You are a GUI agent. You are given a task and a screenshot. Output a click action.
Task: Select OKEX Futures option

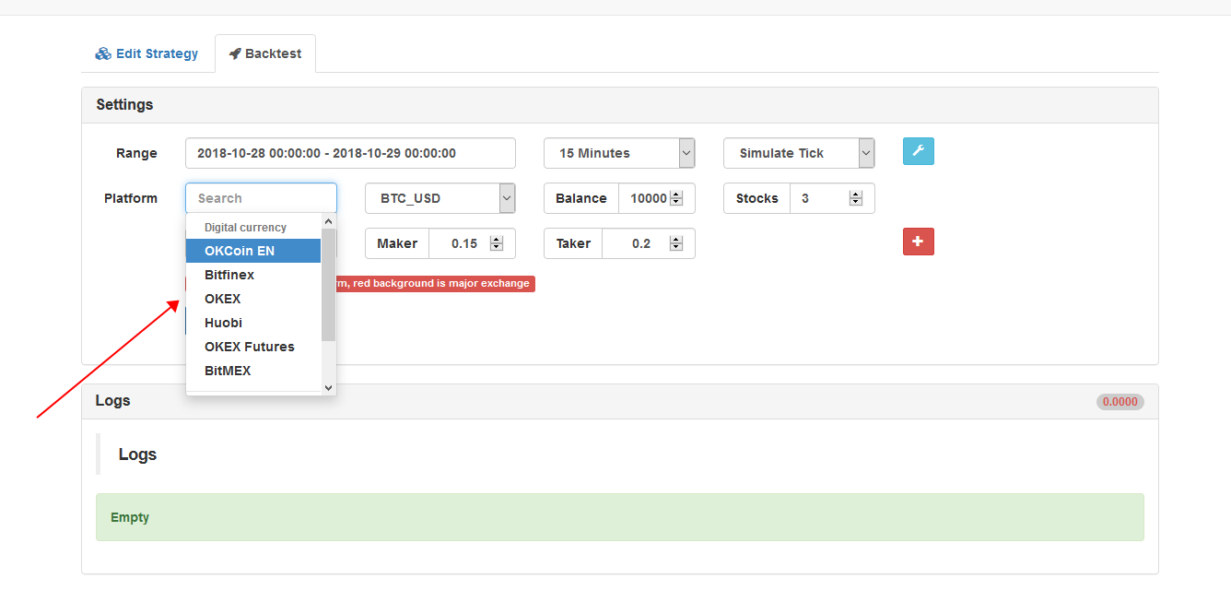253,347
